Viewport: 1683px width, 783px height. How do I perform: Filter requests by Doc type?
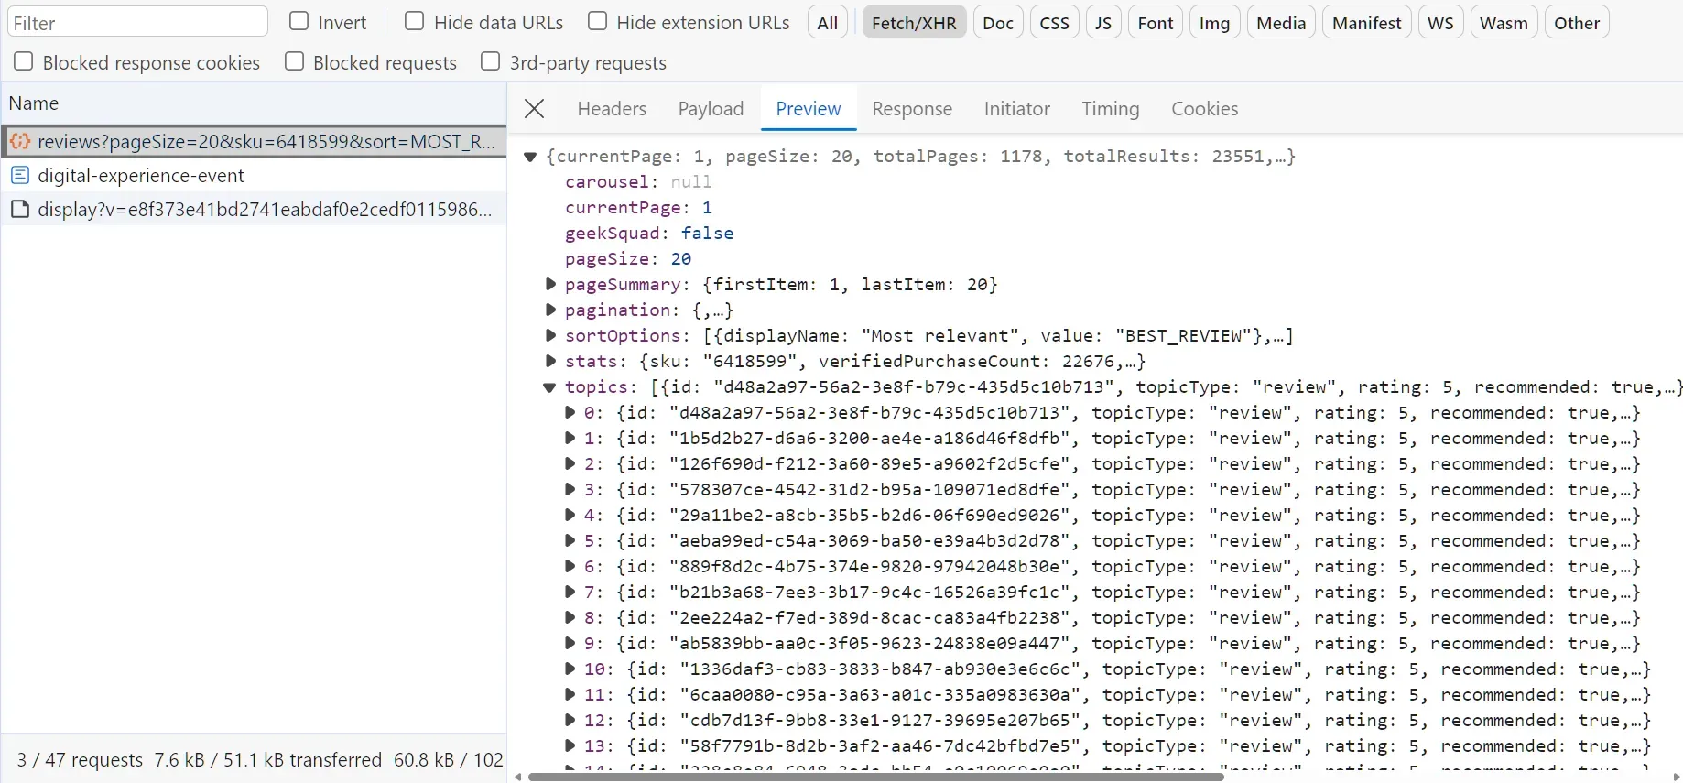pyautogui.click(x=998, y=23)
